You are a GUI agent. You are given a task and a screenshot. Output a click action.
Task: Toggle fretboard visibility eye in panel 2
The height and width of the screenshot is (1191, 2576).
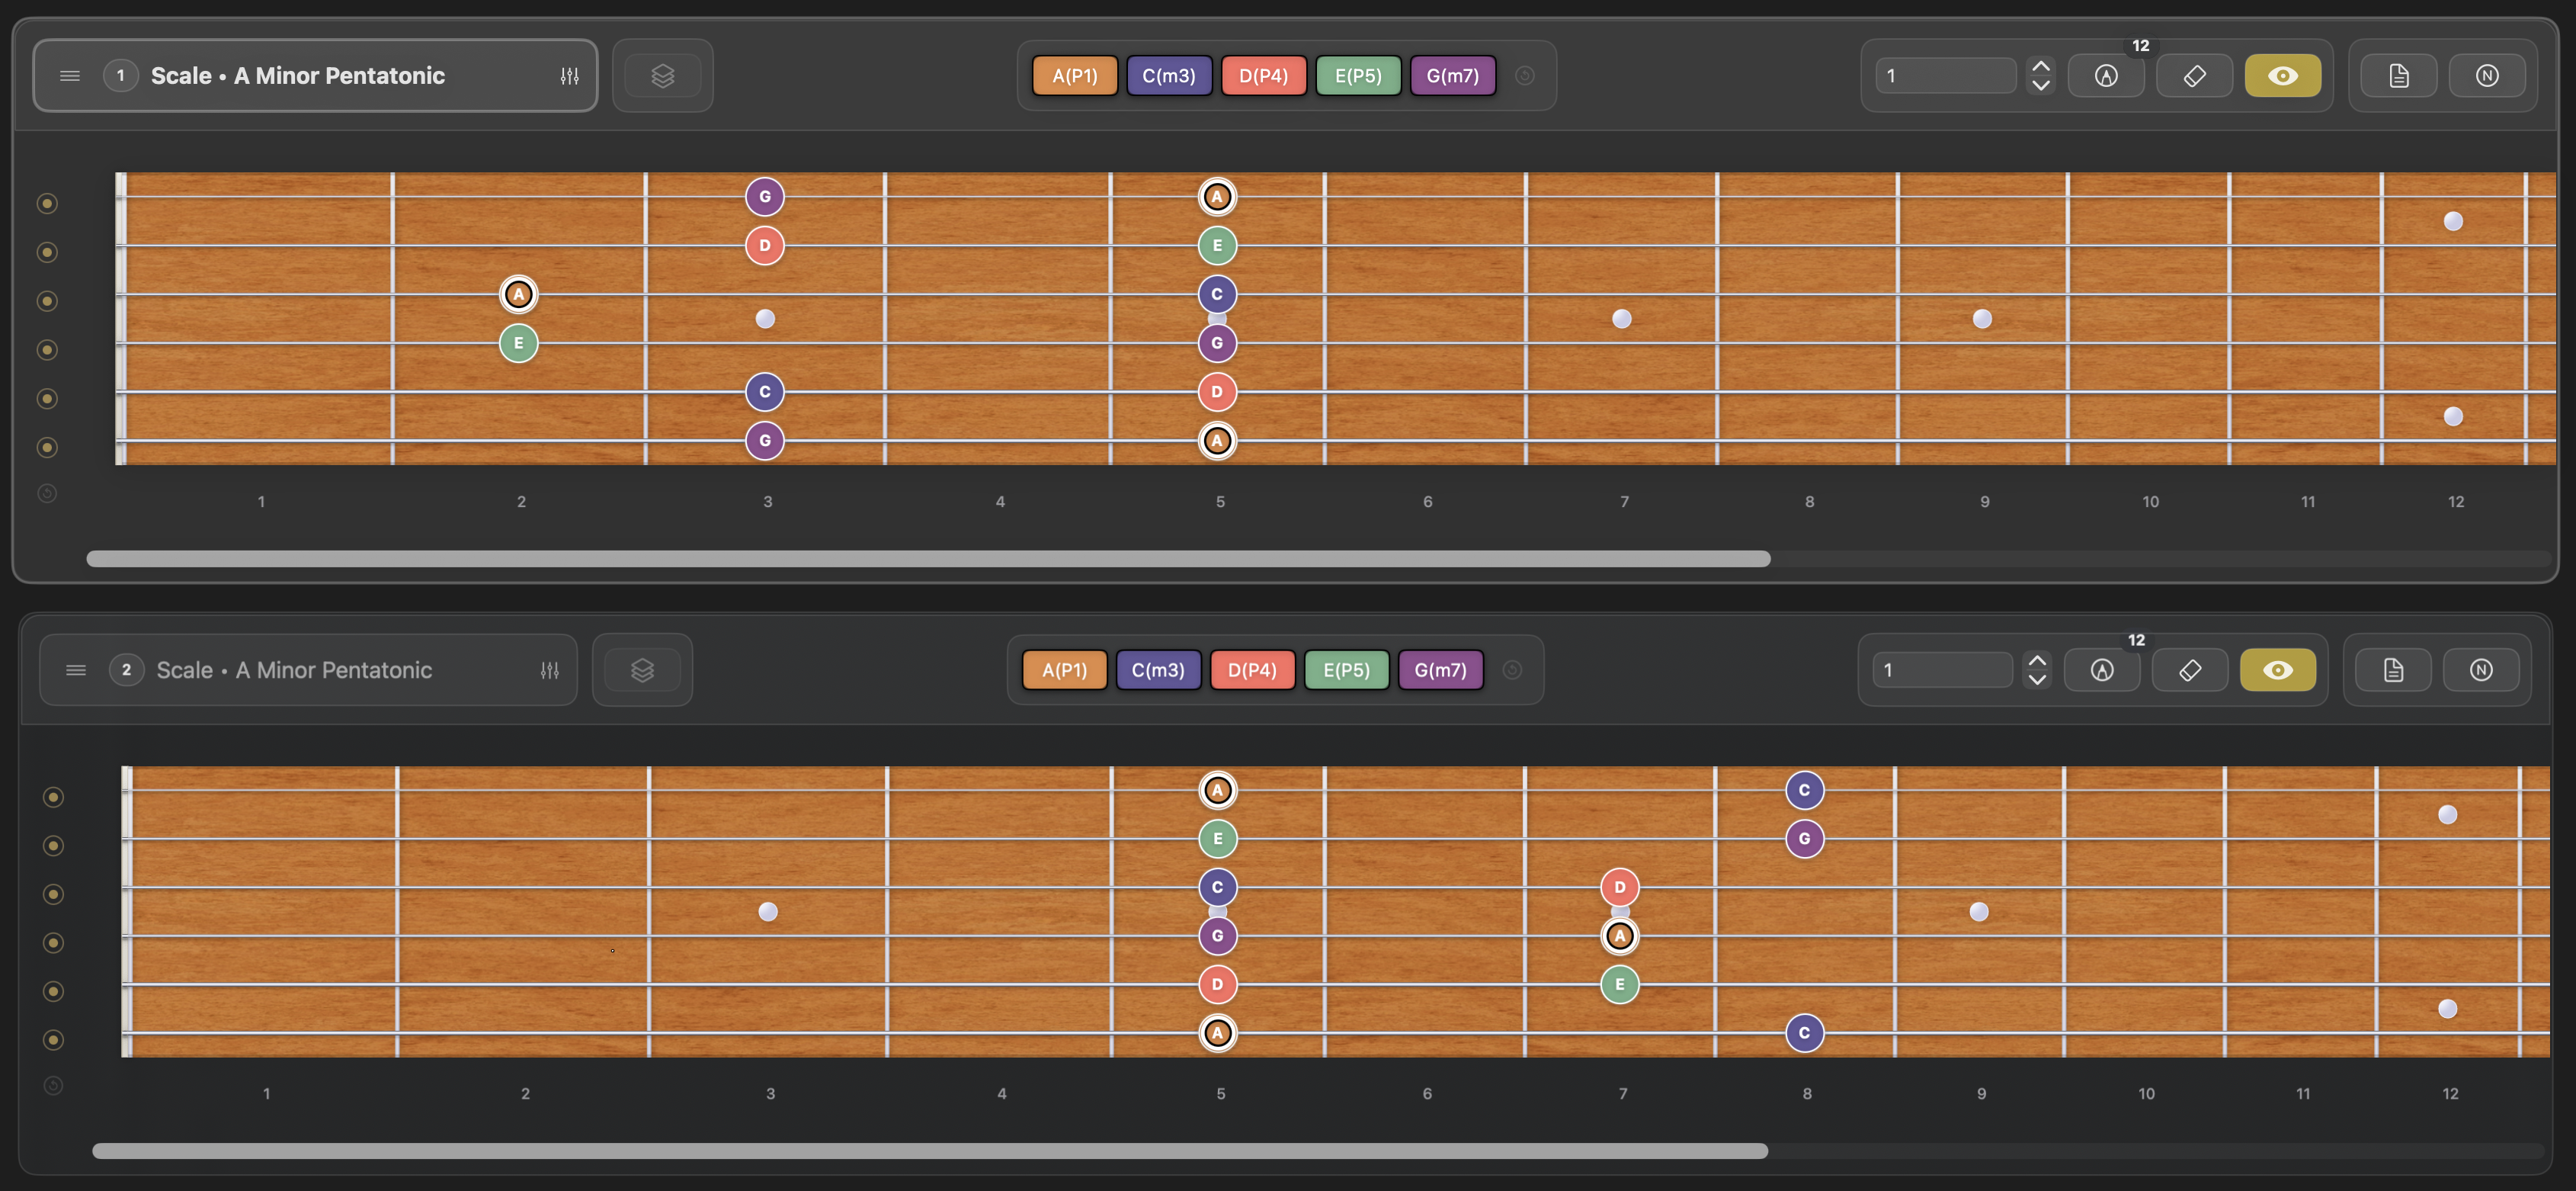[2278, 670]
